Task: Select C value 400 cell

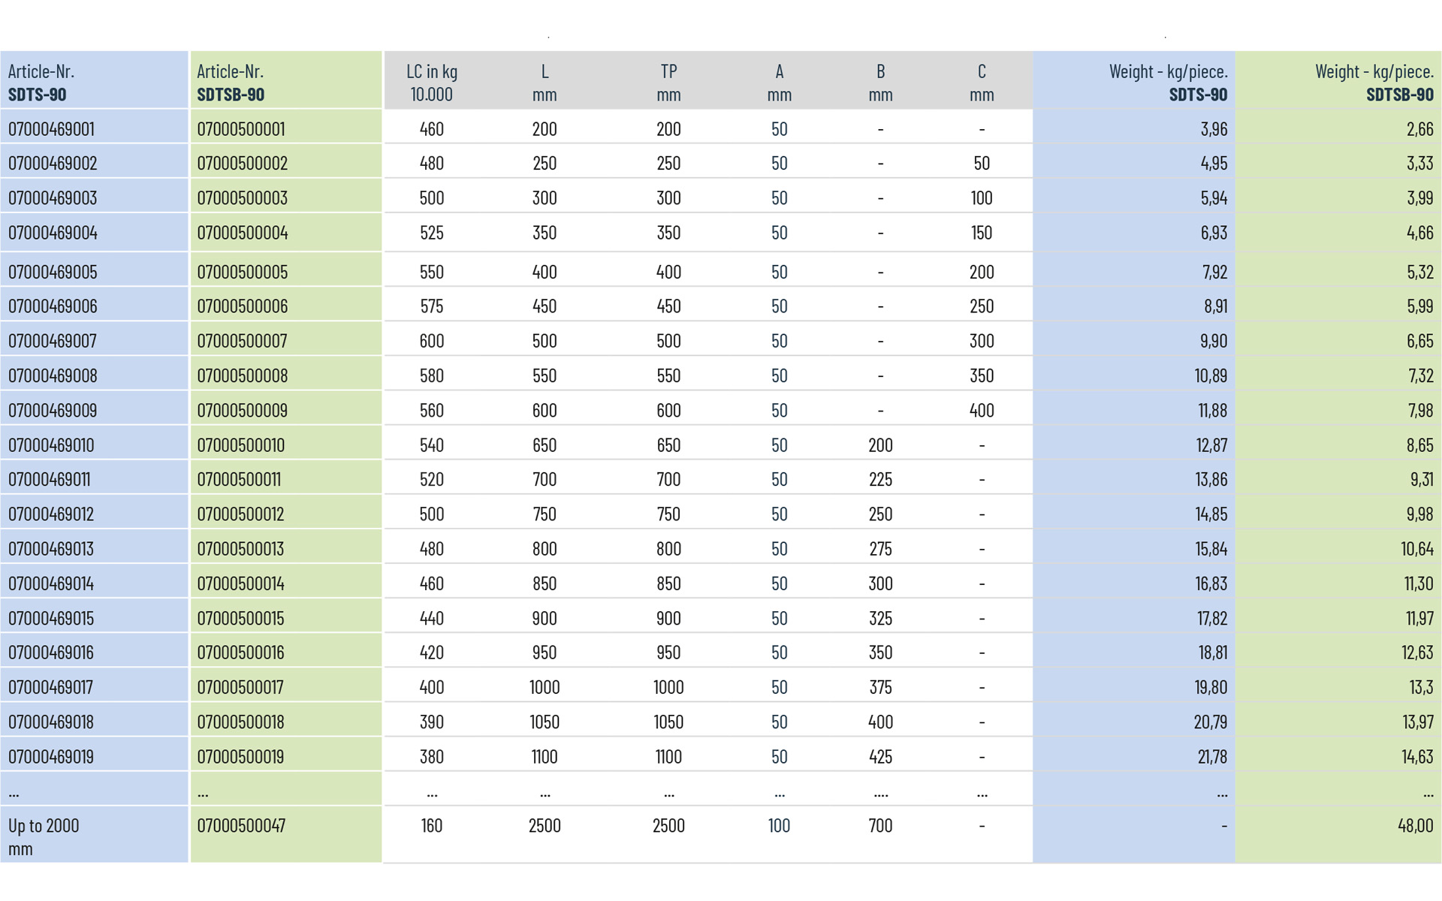Action: pyautogui.click(x=982, y=411)
